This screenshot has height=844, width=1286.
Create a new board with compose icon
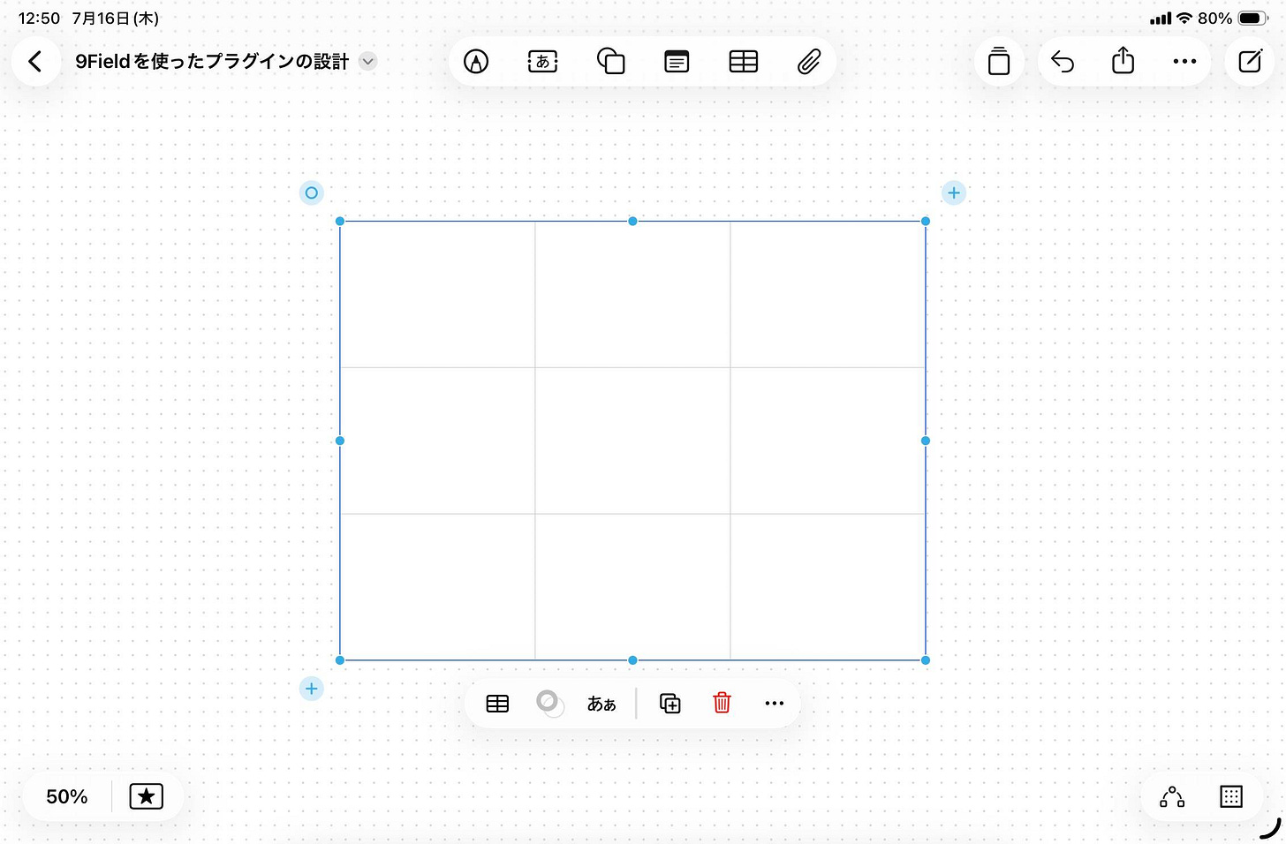[x=1251, y=62]
